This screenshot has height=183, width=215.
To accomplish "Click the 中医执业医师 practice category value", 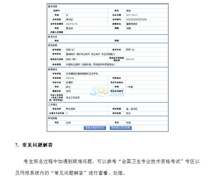I will coord(91,64).
